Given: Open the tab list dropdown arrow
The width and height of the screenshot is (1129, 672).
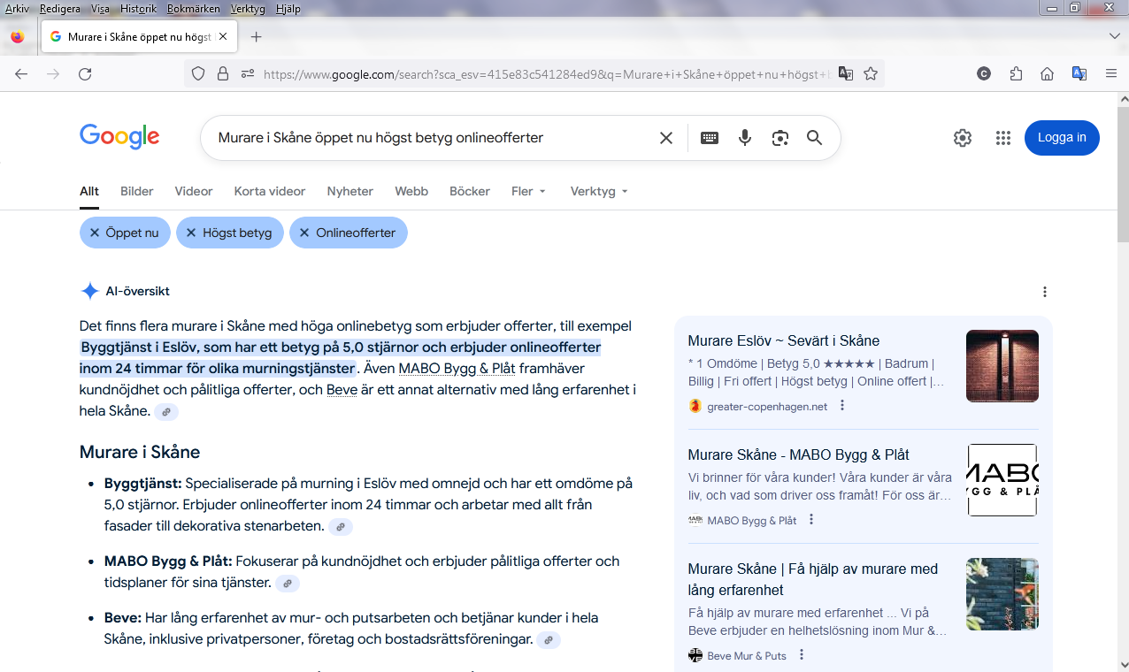Looking at the screenshot, I should 1114,36.
